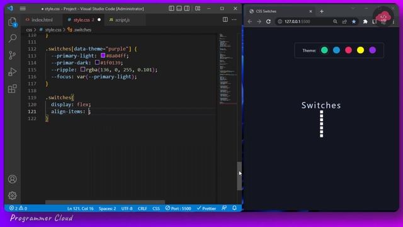Click the style.css breadcrumb segment
403x227 pixels.
point(53,30)
